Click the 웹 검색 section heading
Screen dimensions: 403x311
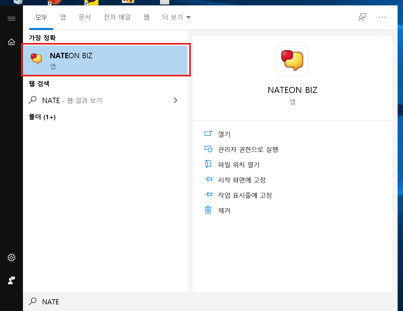39,83
